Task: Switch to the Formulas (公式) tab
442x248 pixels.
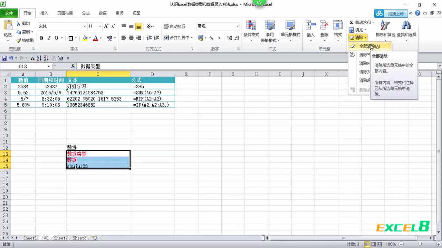Action: tap(86, 13)
